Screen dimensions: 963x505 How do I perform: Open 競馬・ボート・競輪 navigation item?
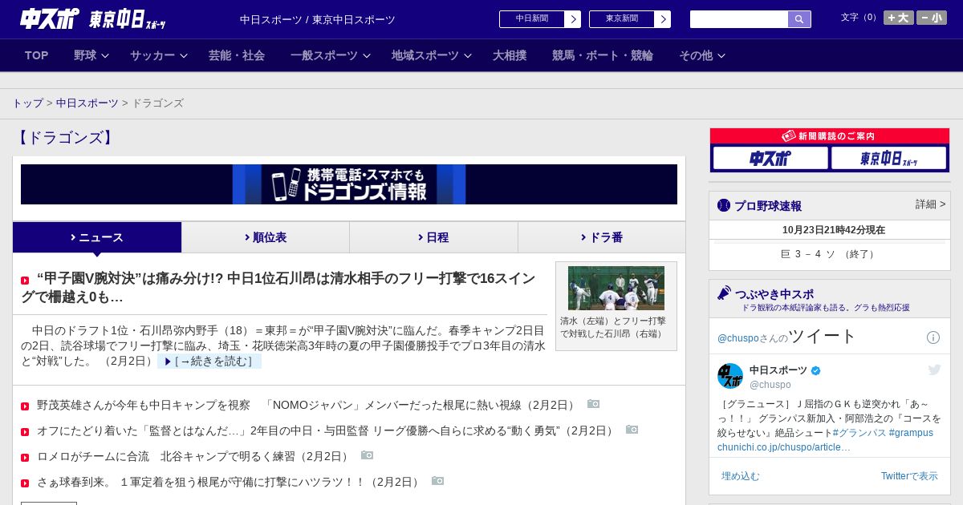[603, 55]
